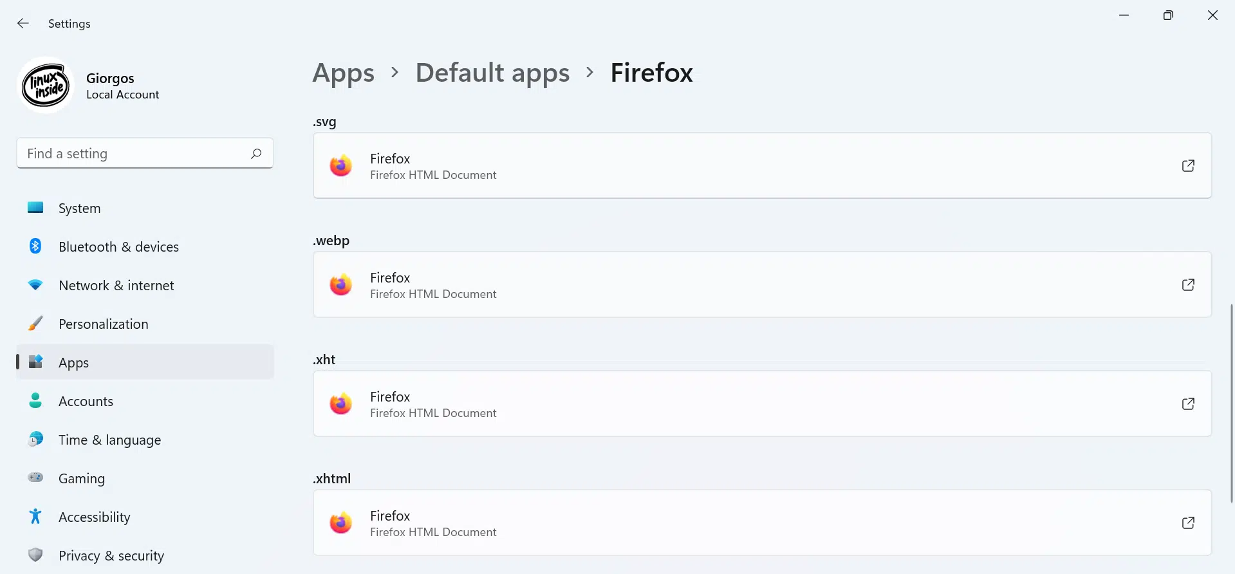Go to Time & language
Image resolution: width=1235 pixels, height=574 pixels.
[x=145, y=440]
